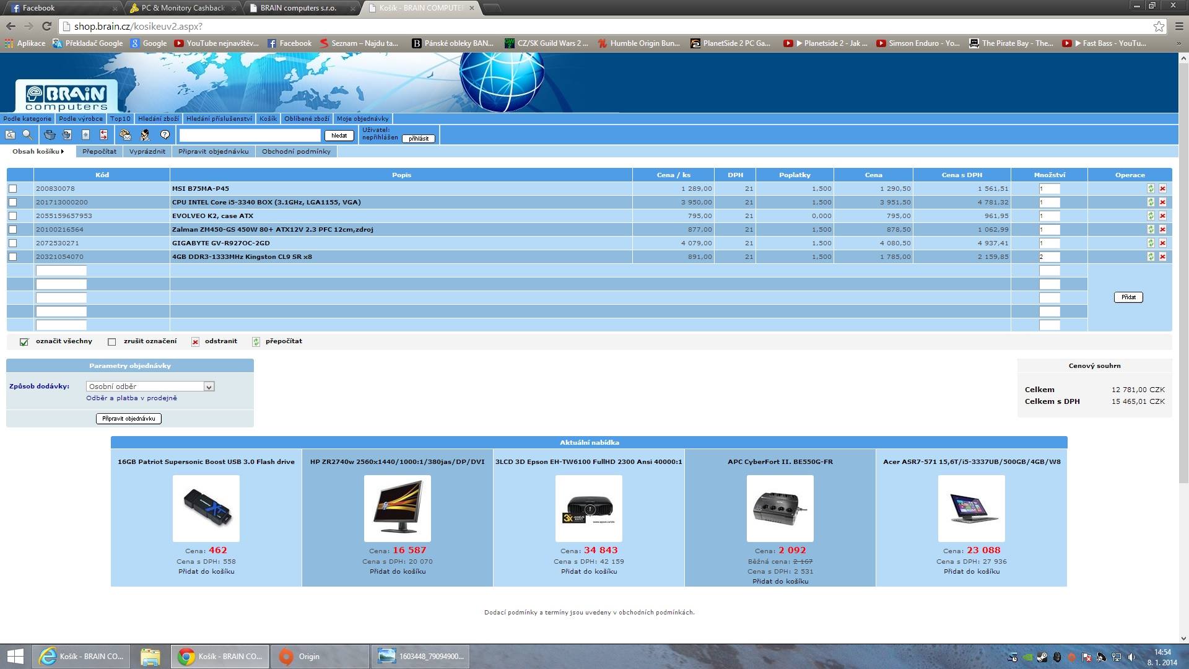The height and width of the screenshot is (669, 1189).
Task: Select the EVOLVEO K2 case checkbox
Action: (x=12, y=216)
